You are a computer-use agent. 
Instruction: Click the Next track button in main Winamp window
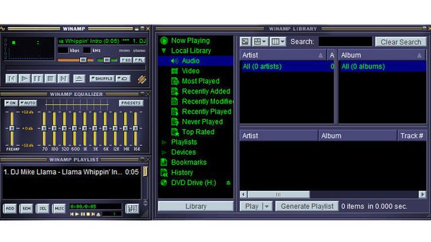click(x=63, y=79)
